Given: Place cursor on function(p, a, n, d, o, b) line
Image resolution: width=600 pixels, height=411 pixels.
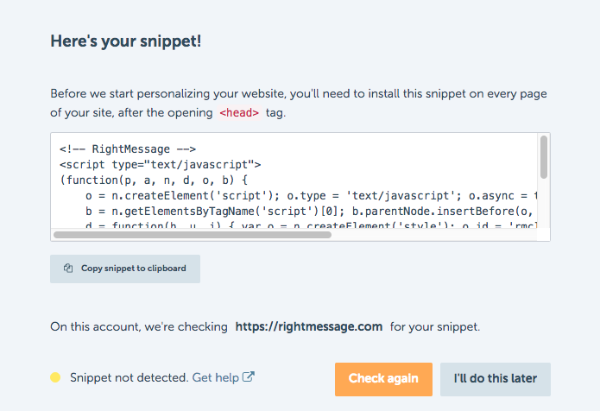Looking at the screenshot, I should coord(154,180).
